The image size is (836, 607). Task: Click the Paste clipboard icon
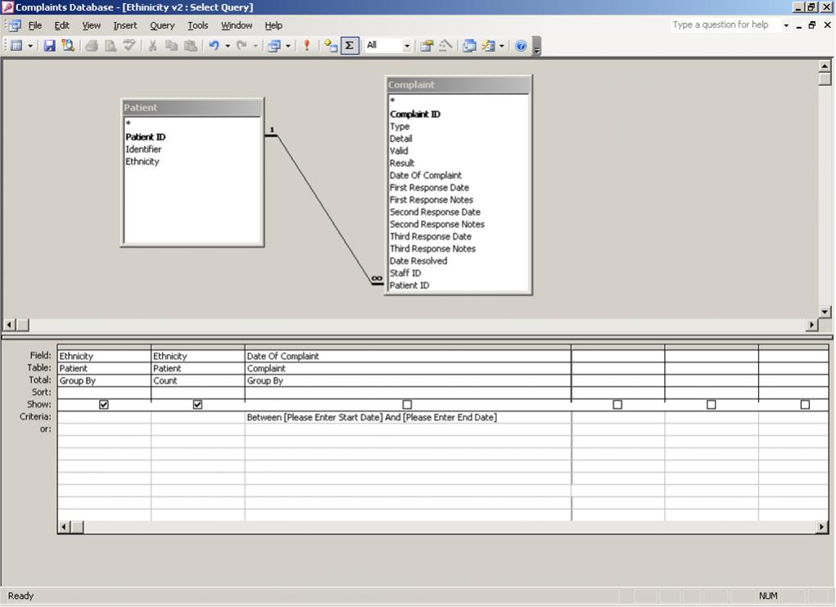(x=190, y=46)
